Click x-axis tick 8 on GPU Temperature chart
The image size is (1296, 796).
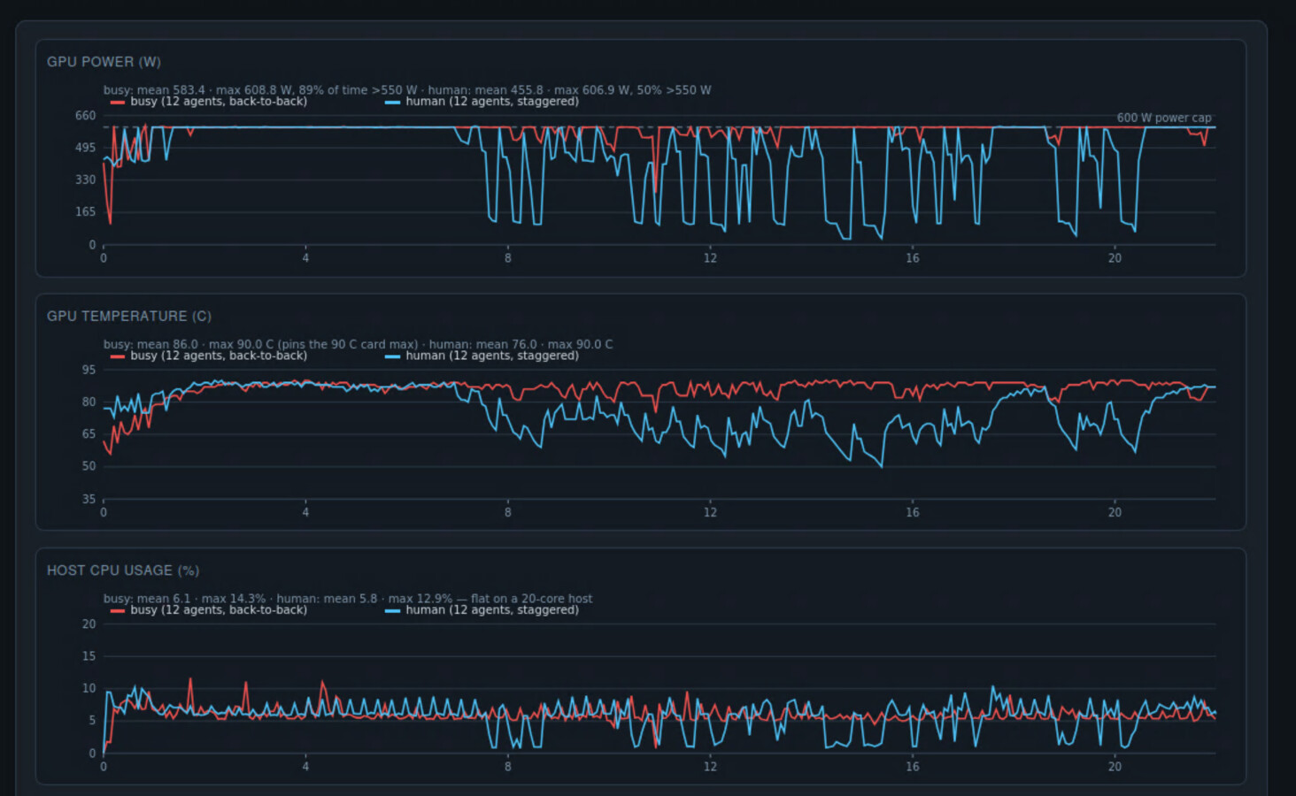[508, 512]
